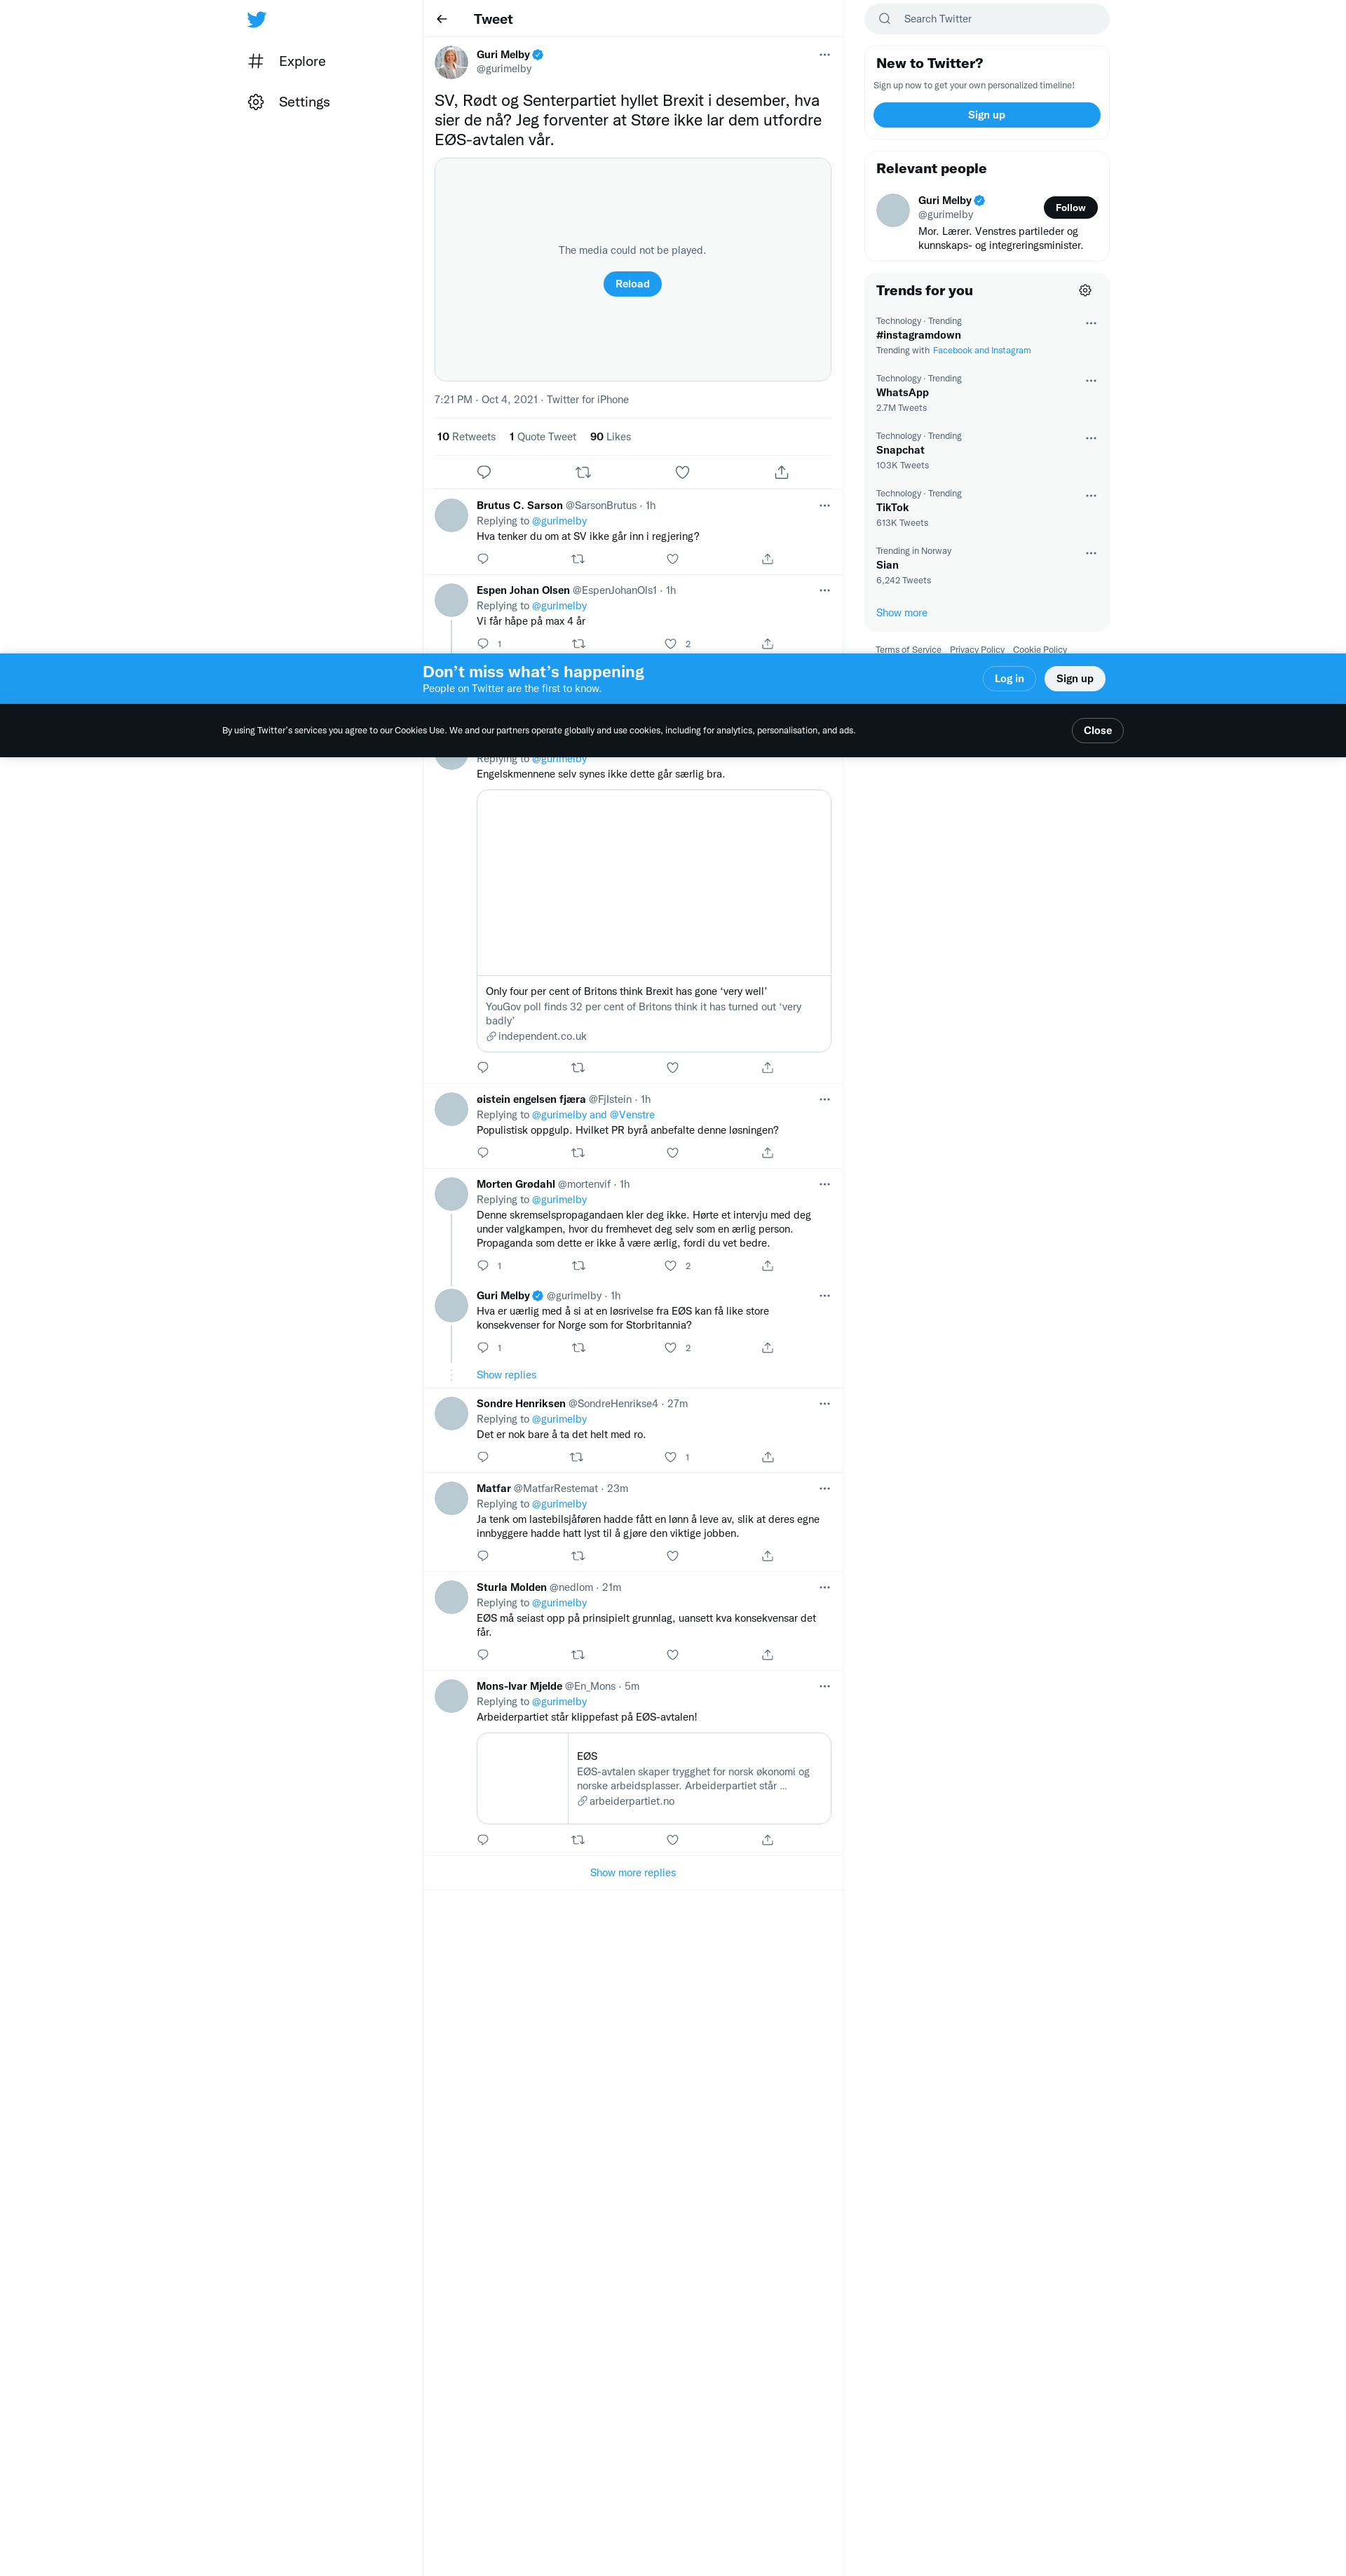Open Settings from the sidebar
The width and height of the screenshot is (1346, 2576).
pos(289,102)
